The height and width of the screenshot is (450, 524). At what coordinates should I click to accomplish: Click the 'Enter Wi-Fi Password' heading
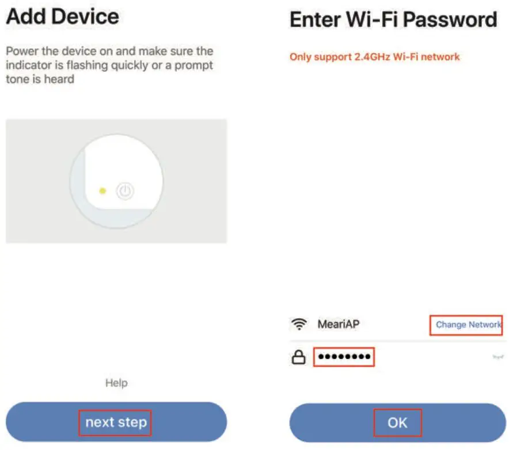pos(393,20)
